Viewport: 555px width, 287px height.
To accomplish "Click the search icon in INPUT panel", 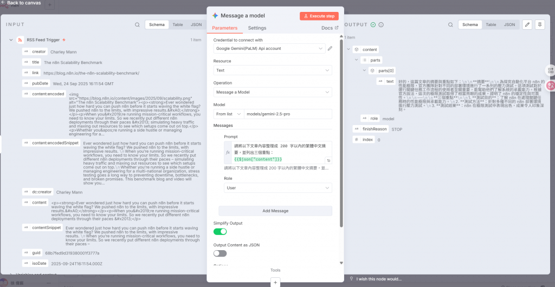I will 137,25.
